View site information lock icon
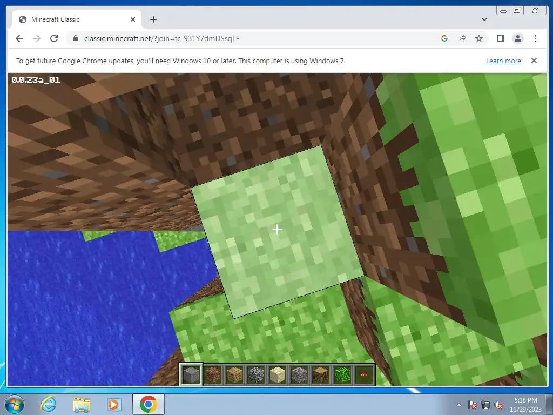Image resolution: width=553 pixels, height=415 pixels. 75,38
